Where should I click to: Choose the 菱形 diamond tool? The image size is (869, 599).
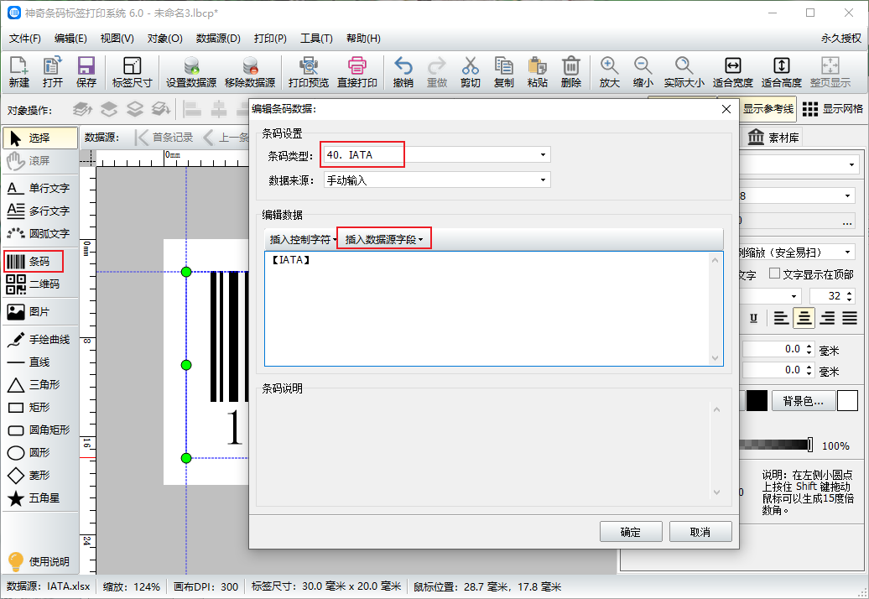[40, 476]
